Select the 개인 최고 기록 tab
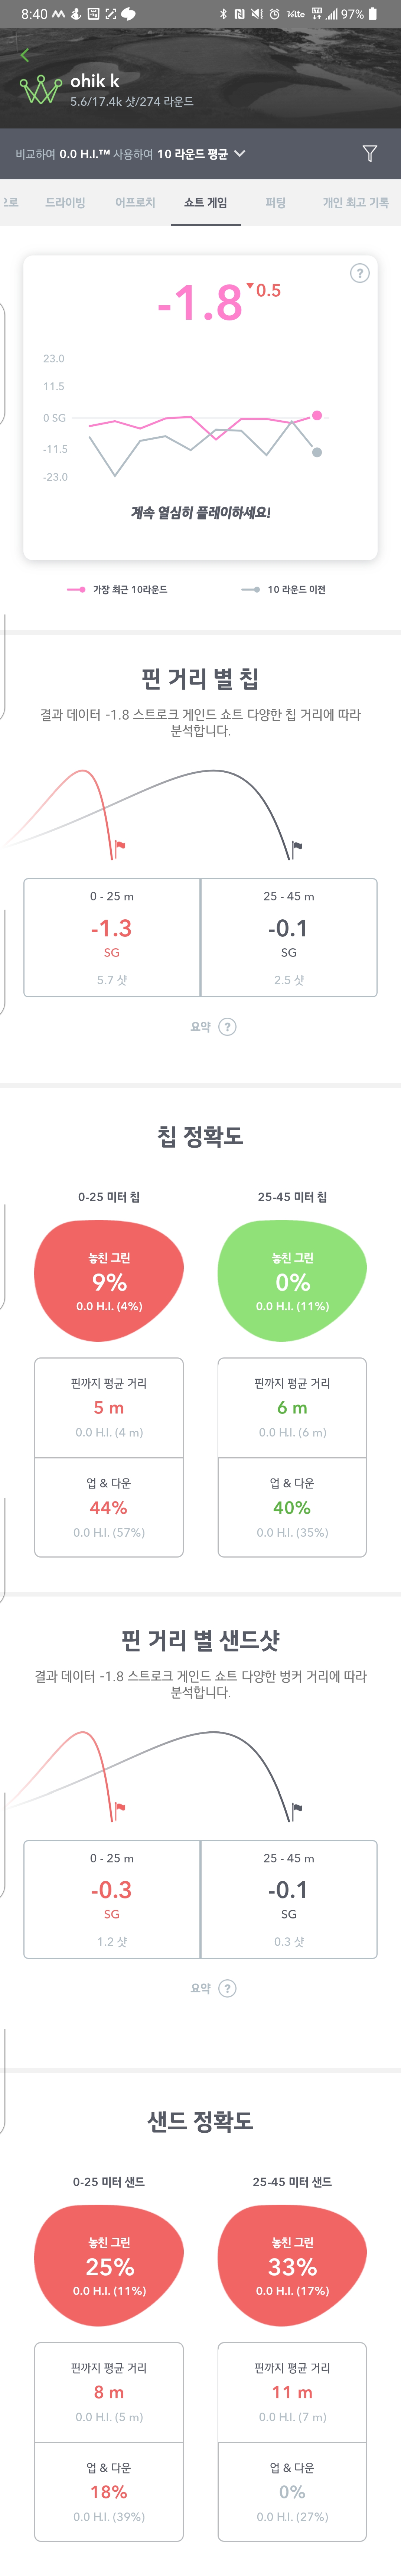401x2576 pixels. click(355, 202)
